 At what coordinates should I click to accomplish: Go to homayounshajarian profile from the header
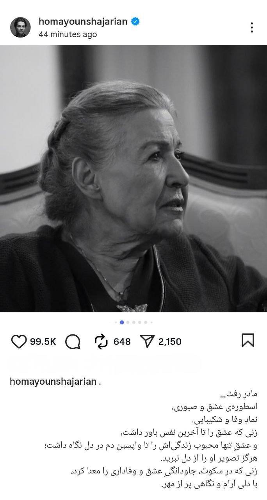click(83, 22)
